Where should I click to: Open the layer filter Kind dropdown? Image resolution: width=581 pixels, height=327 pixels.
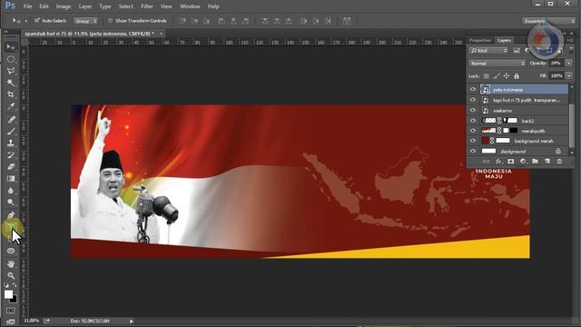pos(488,51)
